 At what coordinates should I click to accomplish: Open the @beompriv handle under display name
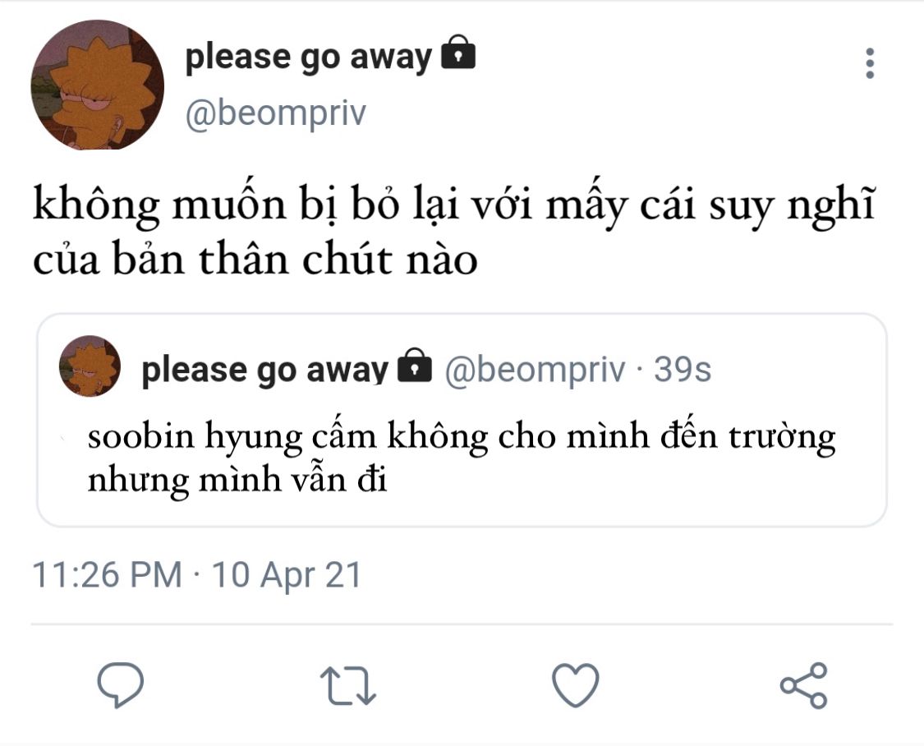[x=276, y=113]
